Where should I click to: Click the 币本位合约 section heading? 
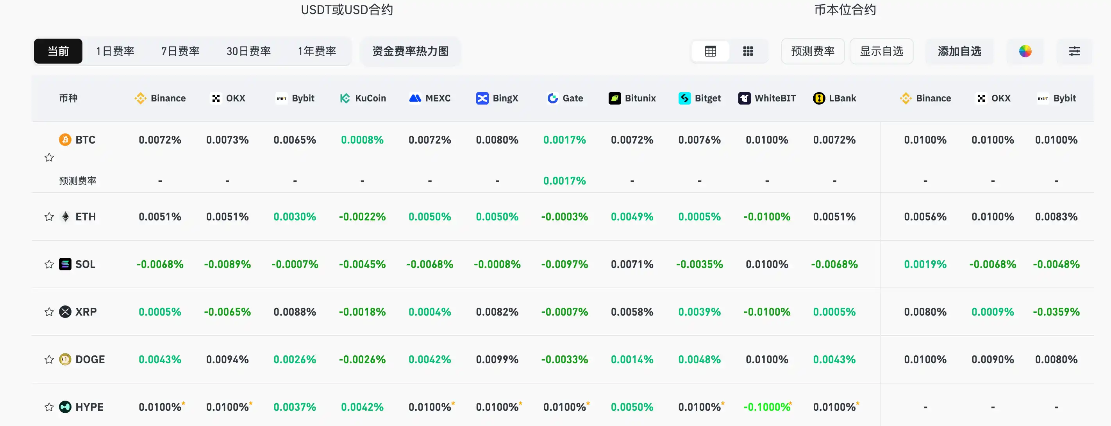[845, 10]
